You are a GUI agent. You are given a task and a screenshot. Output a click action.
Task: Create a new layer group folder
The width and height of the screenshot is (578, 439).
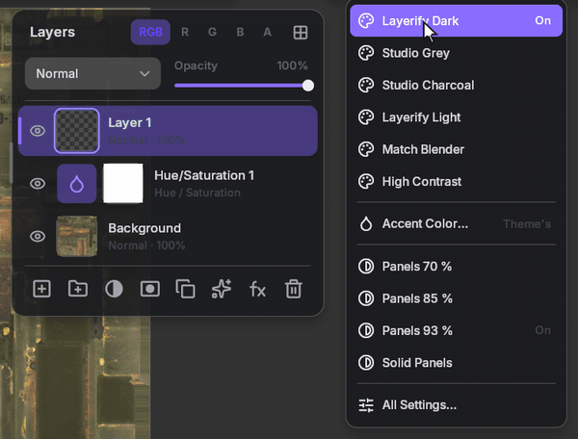[x=78, y=289]
